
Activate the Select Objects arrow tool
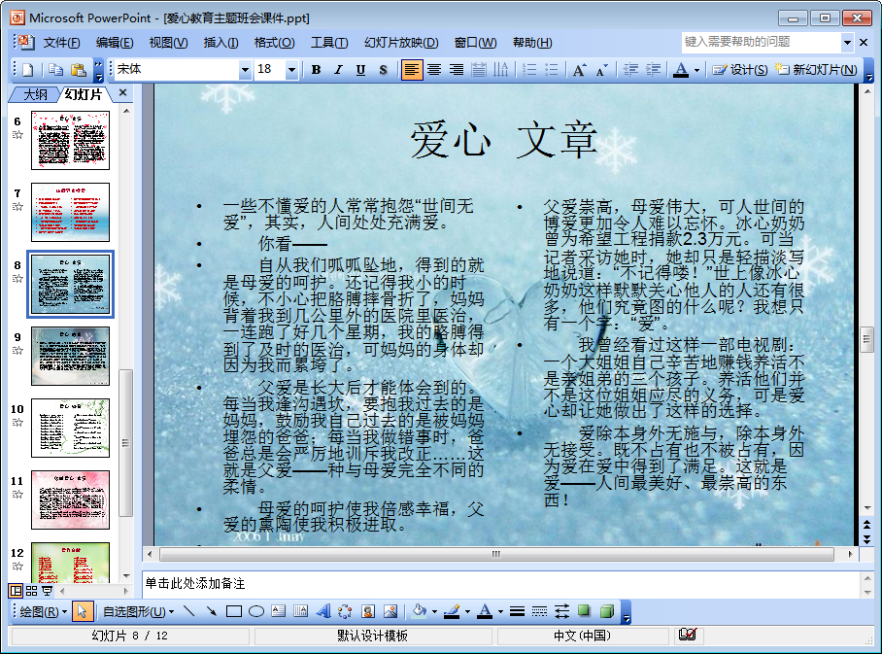coord(83,612)
